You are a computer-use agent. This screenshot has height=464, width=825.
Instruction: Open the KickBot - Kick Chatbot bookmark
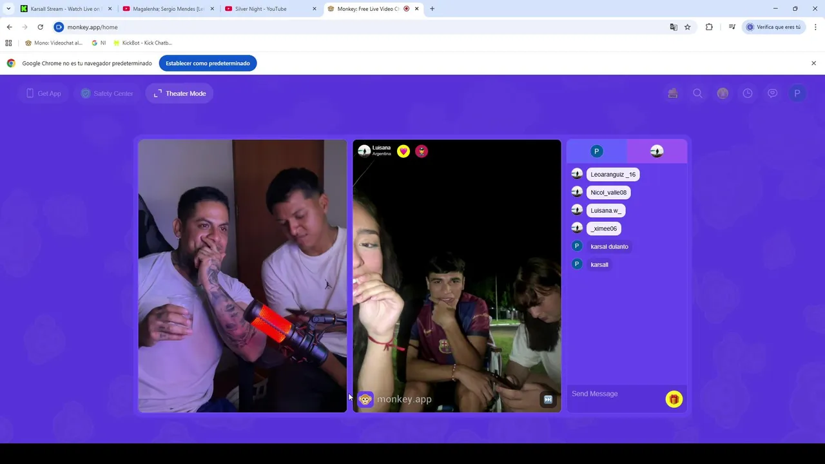click(x=142, y=43)
